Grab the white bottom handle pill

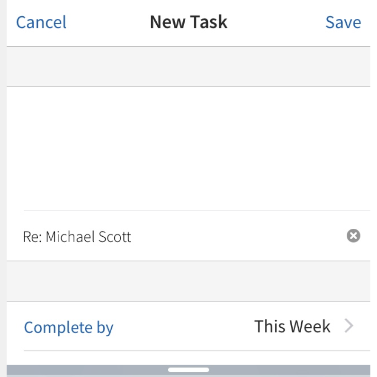(x=188, y=370)
